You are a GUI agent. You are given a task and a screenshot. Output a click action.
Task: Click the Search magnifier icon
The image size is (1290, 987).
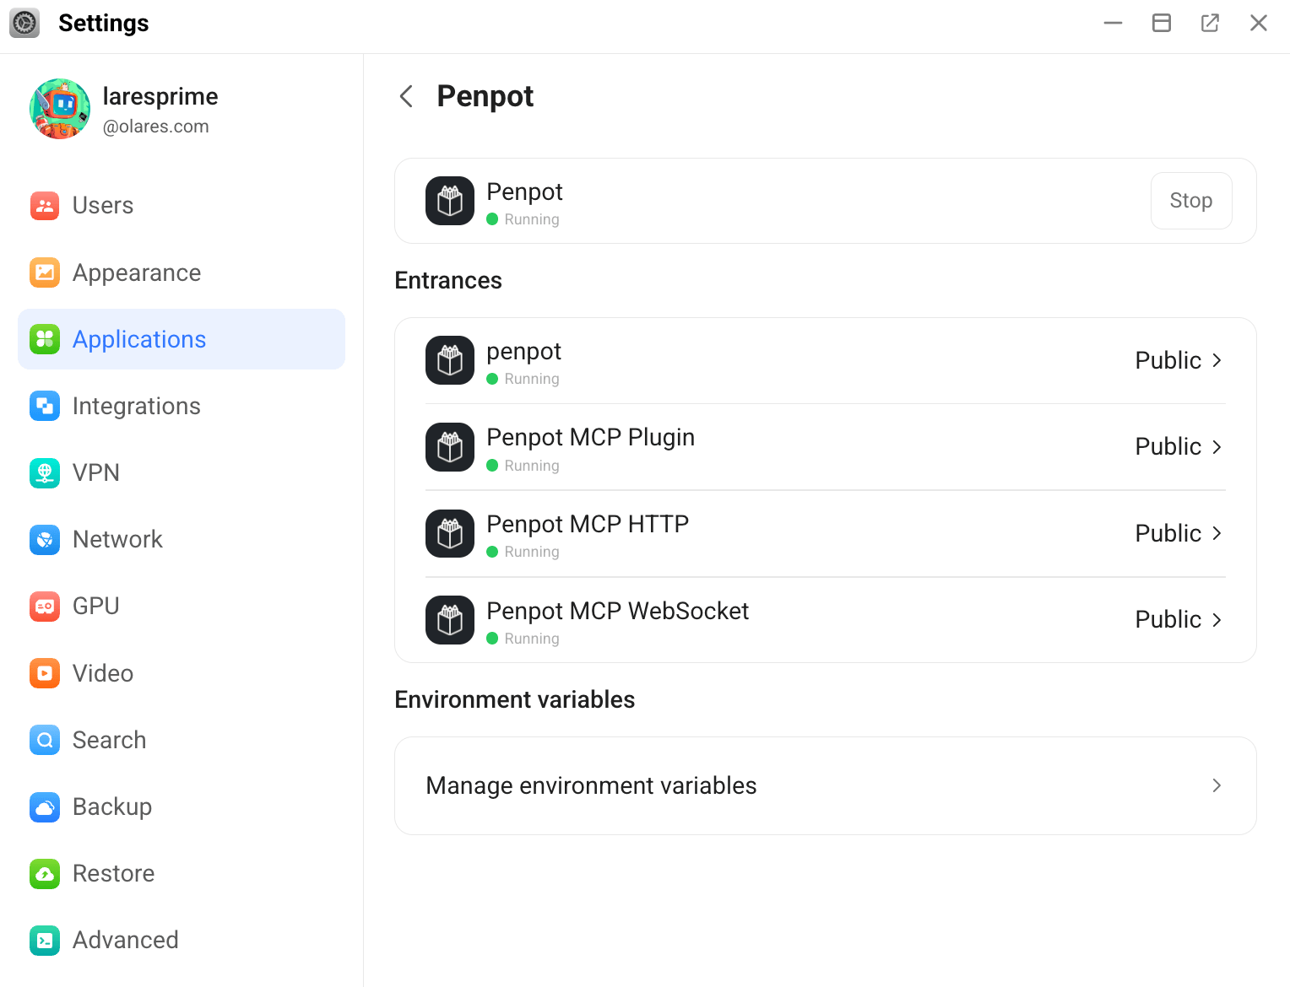pyautogui.click(x=45, y=740)
